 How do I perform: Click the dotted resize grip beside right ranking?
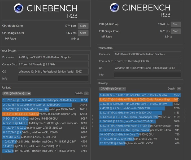point(185,116)
